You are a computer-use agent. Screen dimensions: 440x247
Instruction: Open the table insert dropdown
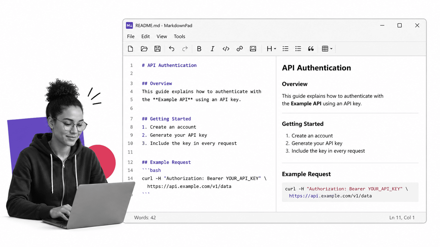(x=327, y=49)
